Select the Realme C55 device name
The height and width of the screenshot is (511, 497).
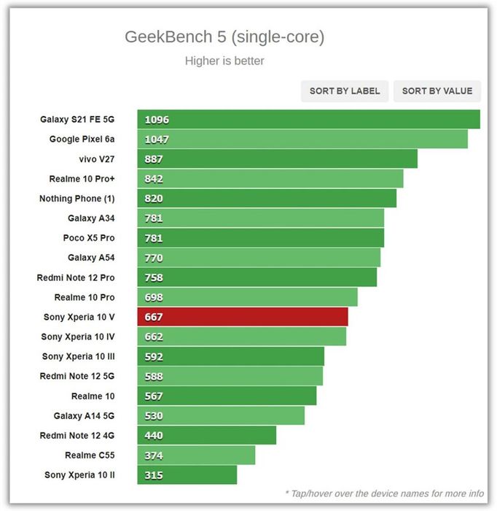pos(90,456)
